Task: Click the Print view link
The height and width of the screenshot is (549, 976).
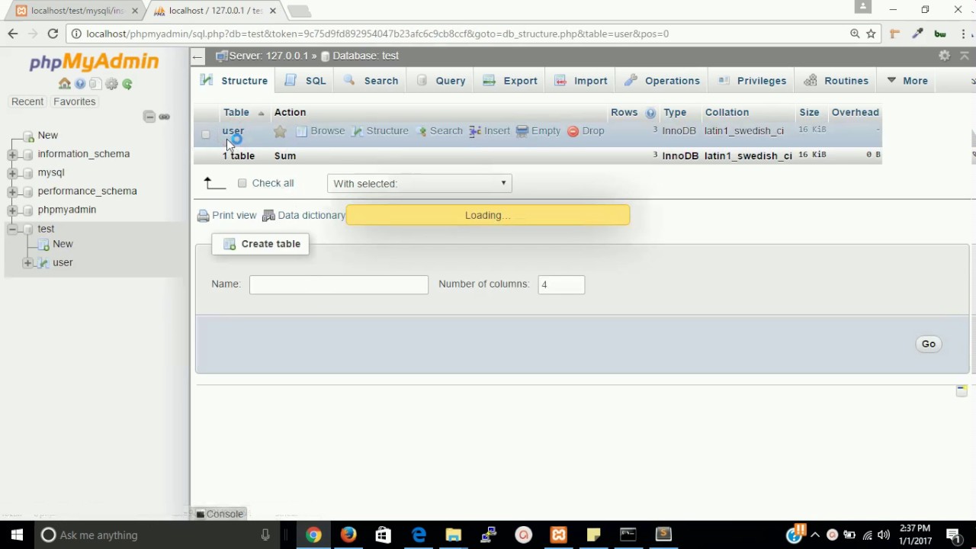Action: [226, 215]
